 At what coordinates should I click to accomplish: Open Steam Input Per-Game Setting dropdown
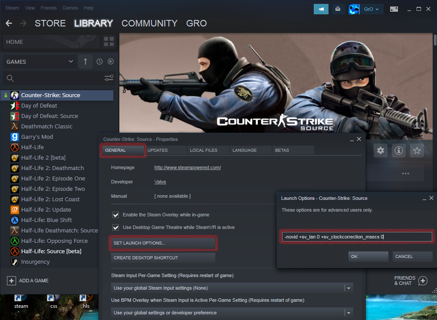point(232,288)
